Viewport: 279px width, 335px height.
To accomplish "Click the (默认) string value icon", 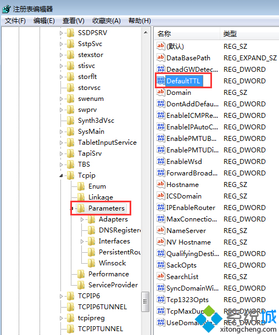I will tap(161, 46).
